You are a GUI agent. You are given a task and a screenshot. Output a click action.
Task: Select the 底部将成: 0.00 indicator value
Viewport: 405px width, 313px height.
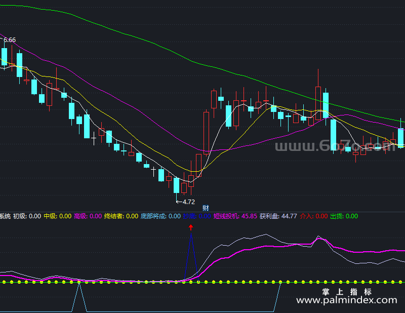click(160, 216)
